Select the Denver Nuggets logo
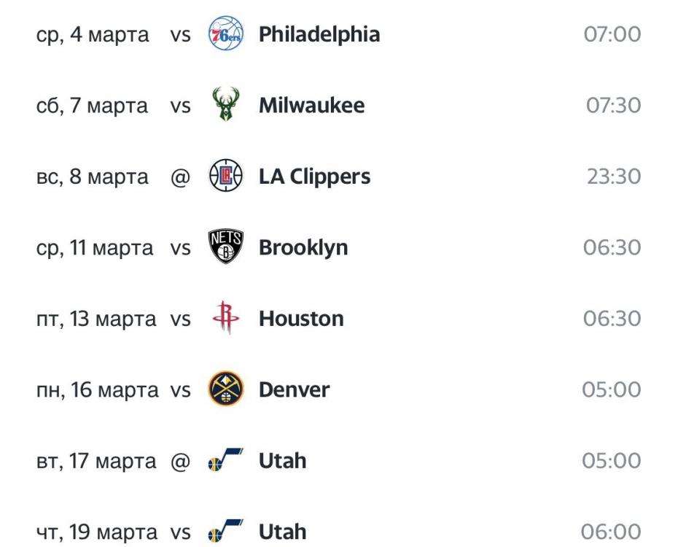The height and width of the screenshot is (547, 678). pos(225,389)
